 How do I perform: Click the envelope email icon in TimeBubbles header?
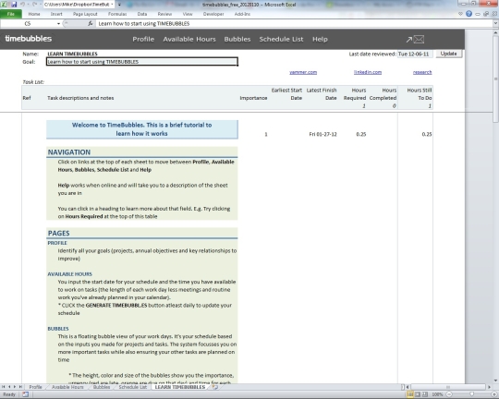click(x=419, y=39)
